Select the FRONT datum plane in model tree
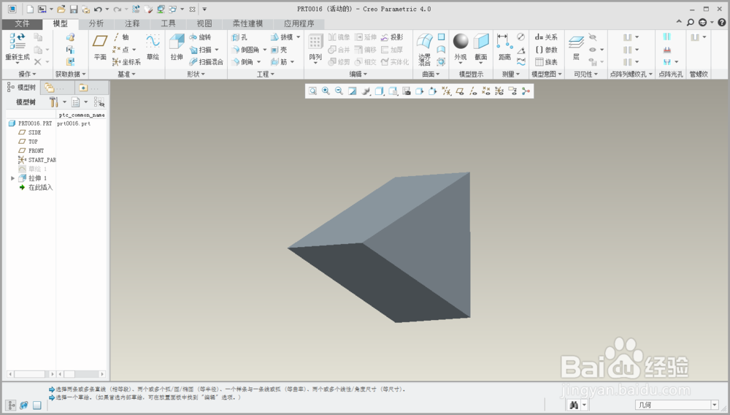Screen dimensions: 730x415 (31, 151)
